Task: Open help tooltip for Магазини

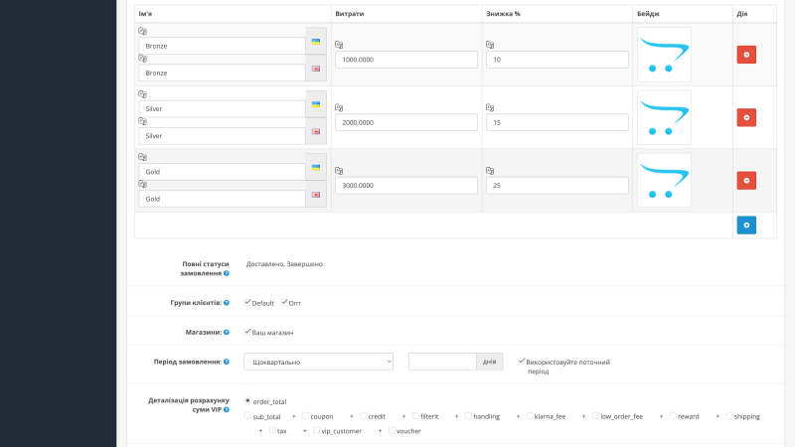Action: click(x=227, y=332)
